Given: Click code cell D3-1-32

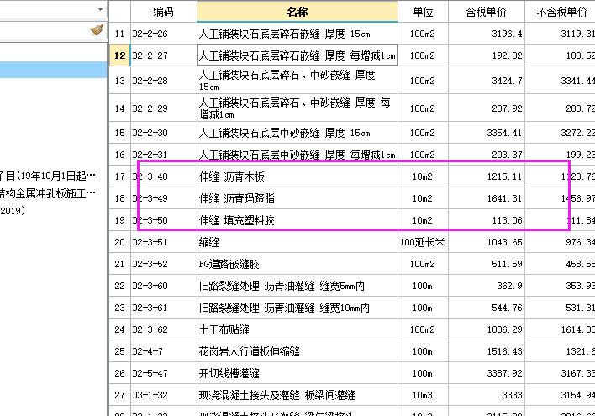Looking at the screenshot, I should 164,395.
